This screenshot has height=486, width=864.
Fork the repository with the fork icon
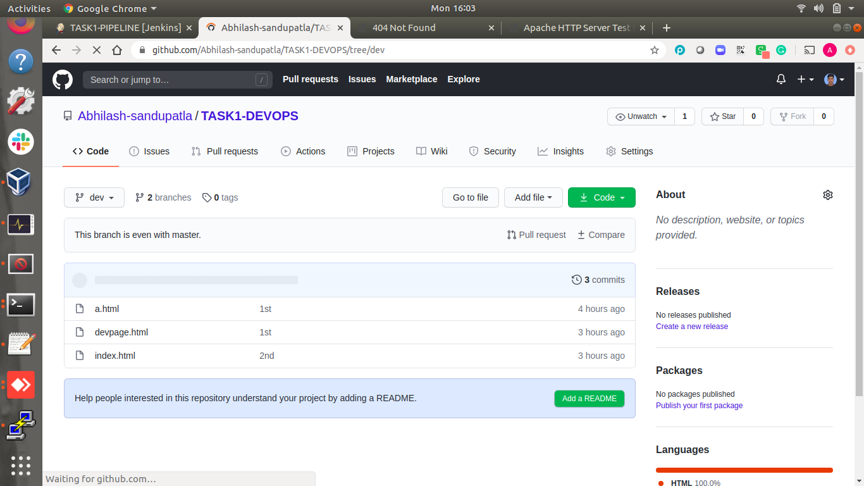coord(784,116)
